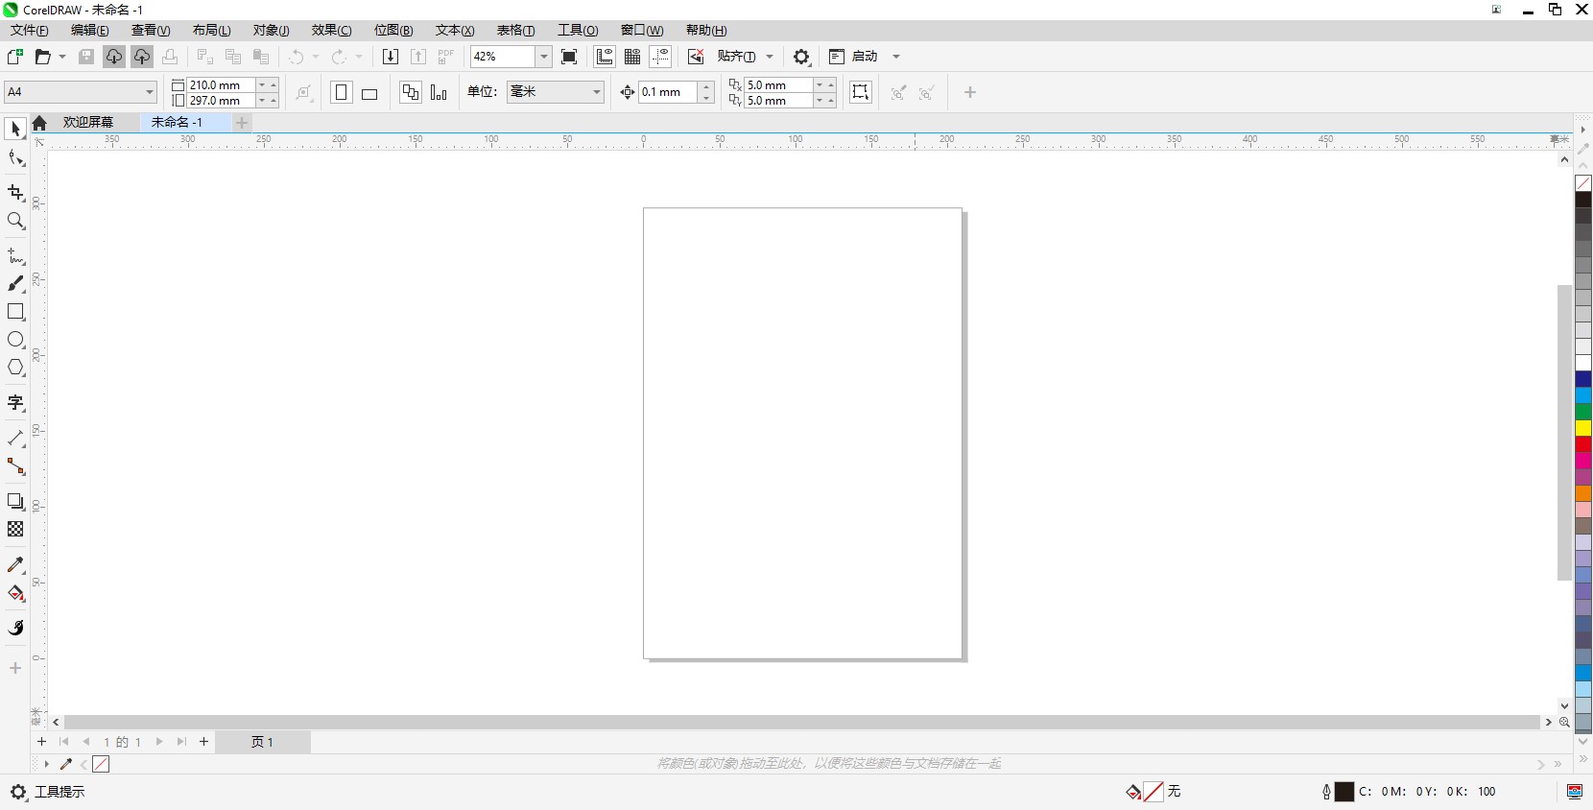Open the 效果 menu

pyautogui.click(x=331, y=31)
